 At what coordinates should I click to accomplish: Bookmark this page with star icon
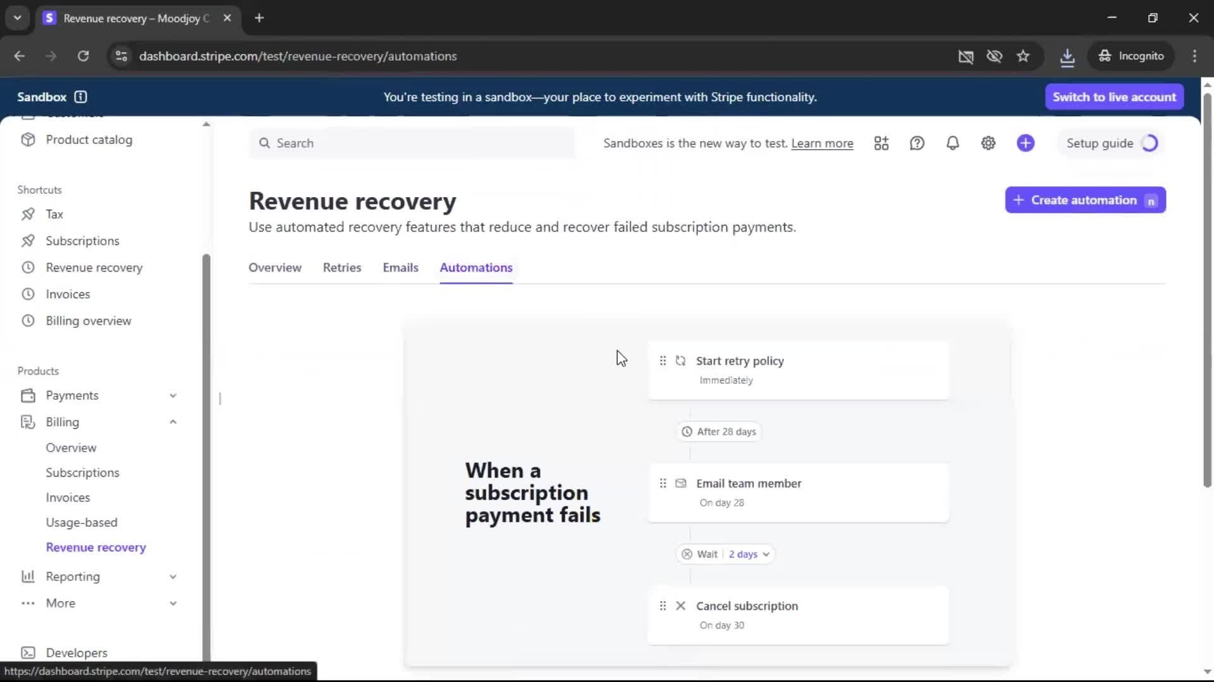click(1023, 56)
